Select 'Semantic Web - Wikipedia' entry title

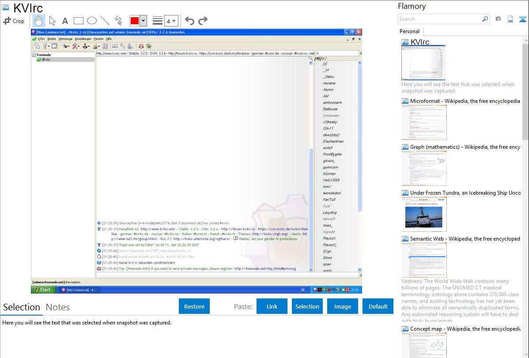click(465, 239)
